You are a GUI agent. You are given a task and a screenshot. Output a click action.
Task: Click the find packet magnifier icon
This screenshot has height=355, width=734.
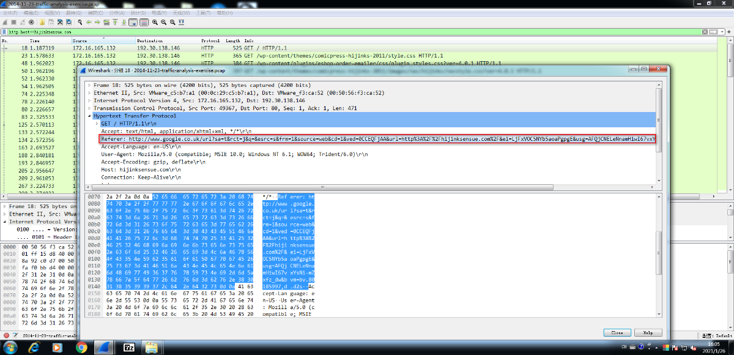80,22
